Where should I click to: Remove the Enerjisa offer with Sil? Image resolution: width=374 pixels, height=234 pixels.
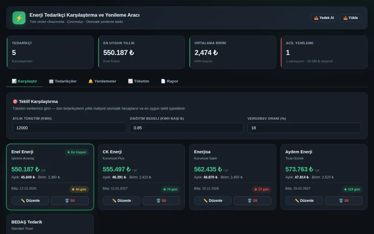(252, 201)
